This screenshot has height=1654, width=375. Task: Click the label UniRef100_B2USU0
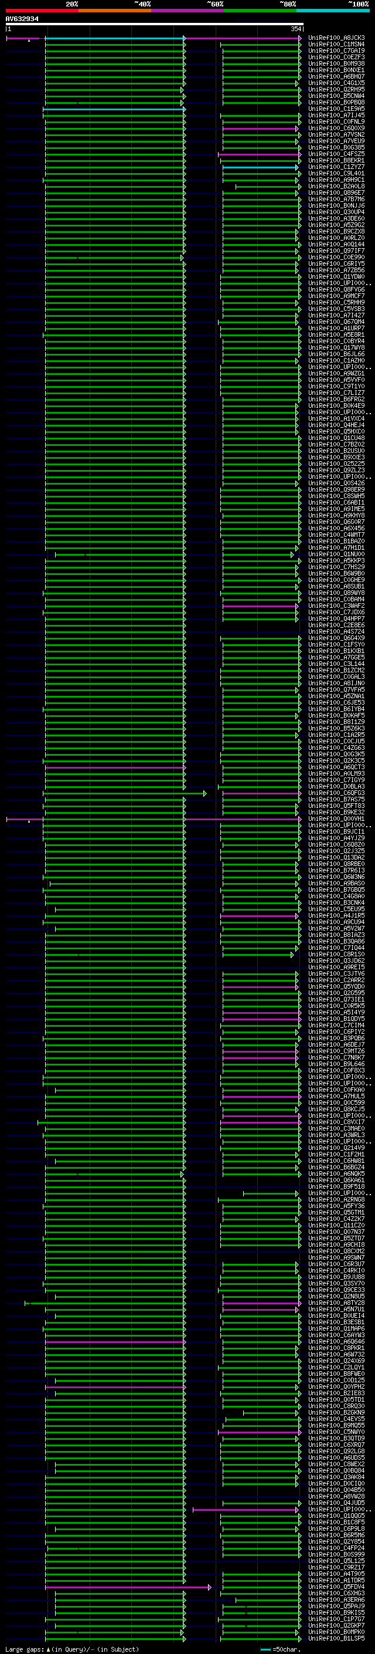[x=336, y=451]
